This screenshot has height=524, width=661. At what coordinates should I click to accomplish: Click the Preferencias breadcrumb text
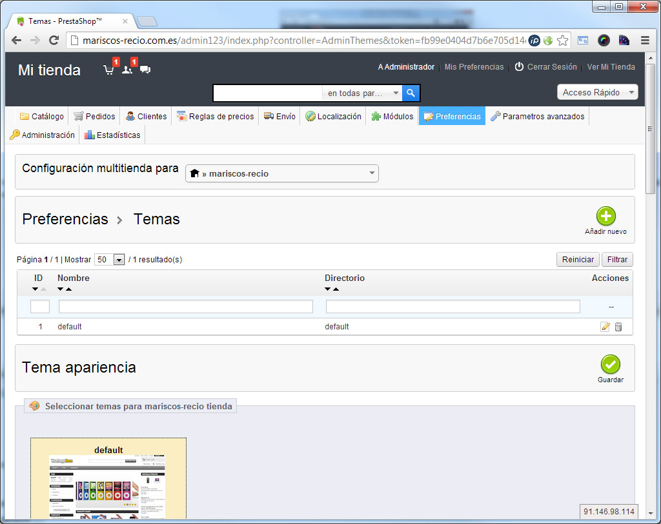click(65, 219)
